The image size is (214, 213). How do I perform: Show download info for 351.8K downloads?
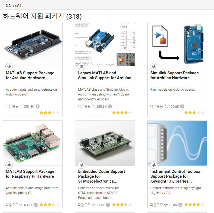click(x=38, y=106)
